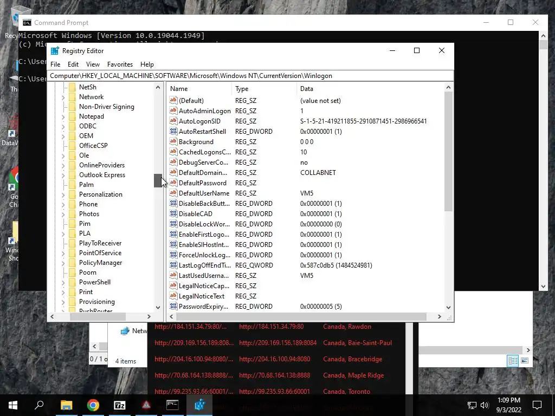Click the AutoLogonSID data value

(363, 121)
